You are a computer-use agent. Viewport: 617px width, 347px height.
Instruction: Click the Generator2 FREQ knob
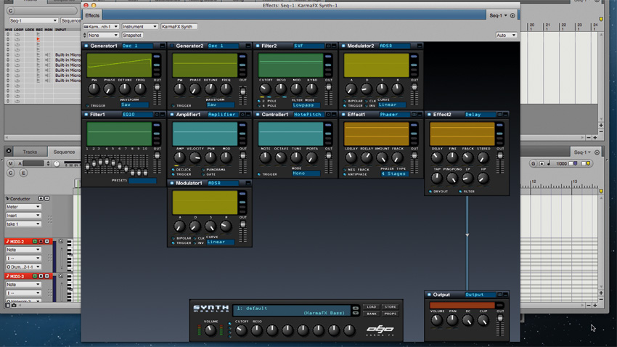click(x=226, y=89)
